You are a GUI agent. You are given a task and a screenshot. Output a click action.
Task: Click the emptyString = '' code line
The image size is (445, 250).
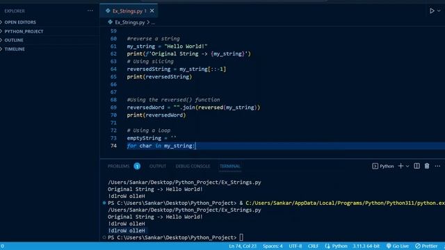pyautogui.click(x=152, y=138)
